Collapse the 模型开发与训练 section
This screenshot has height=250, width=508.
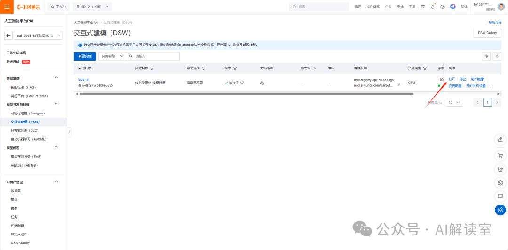coord(56,103)
